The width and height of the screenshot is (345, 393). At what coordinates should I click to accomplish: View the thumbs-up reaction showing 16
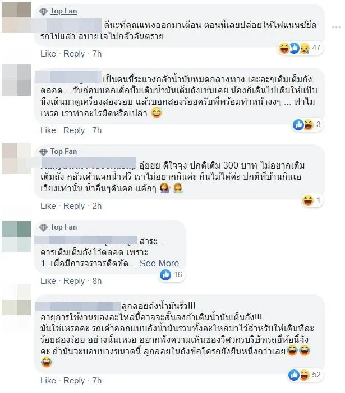click(171, 274)
